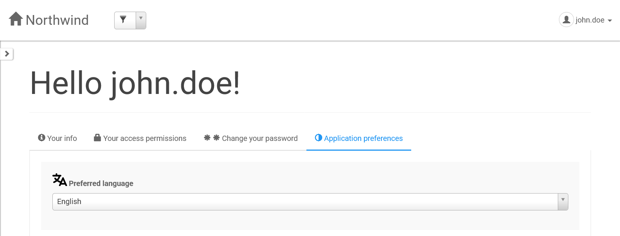Click the English language selection field
This screenshot has height=236, width=620.
pyautogui.click(x=310, y=202)
